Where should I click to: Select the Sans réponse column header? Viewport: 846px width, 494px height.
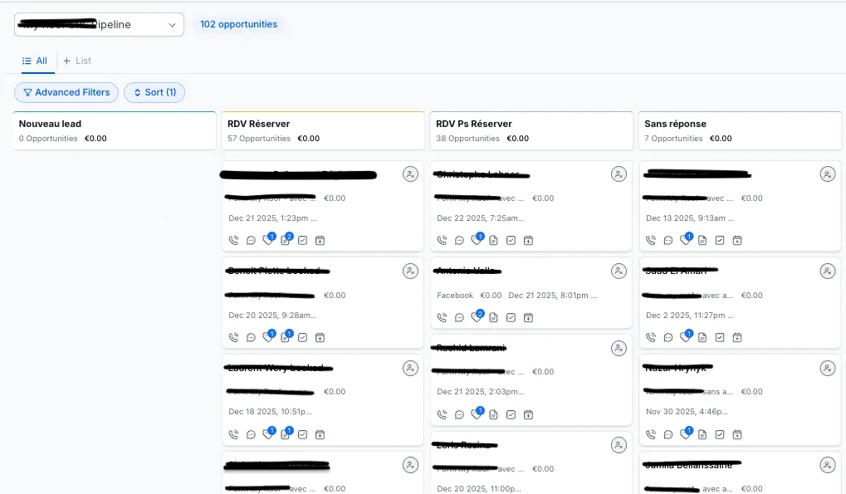[x=740, y=130]
